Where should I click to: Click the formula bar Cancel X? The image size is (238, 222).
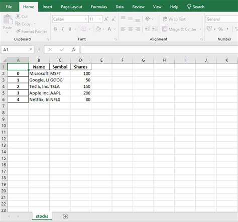50,50
